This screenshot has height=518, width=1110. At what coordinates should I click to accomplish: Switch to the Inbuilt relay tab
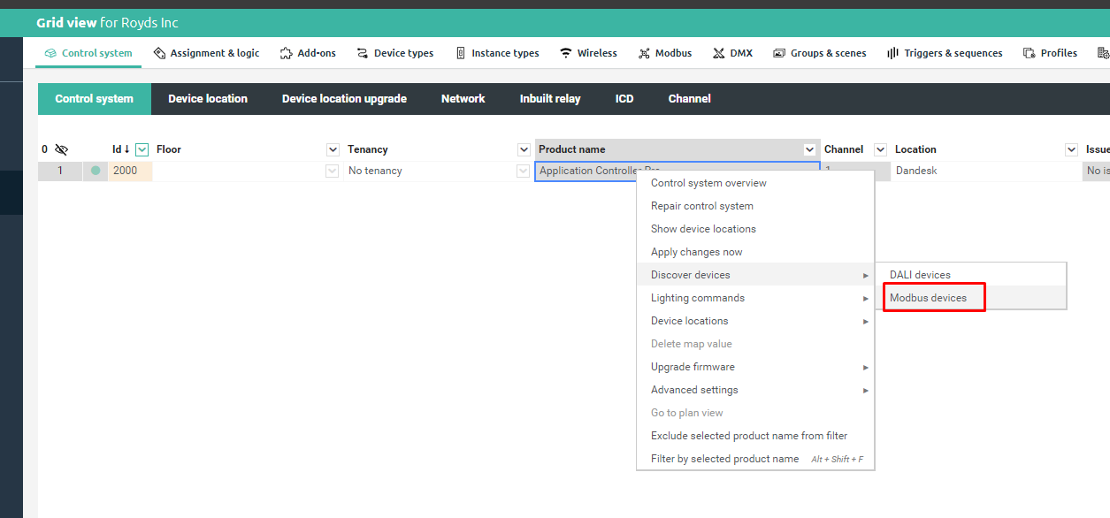point(550,99)
